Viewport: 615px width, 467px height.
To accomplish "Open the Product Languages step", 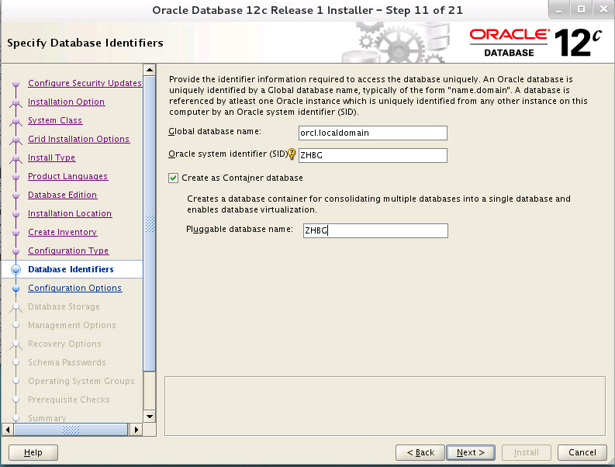I will click(x=67, y=176).
